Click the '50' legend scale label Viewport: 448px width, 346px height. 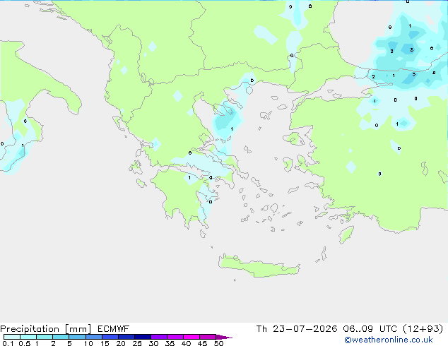point(219,343)
